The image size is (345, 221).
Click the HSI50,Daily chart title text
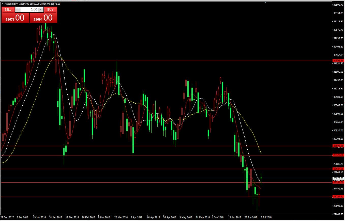tap(11, 4)
